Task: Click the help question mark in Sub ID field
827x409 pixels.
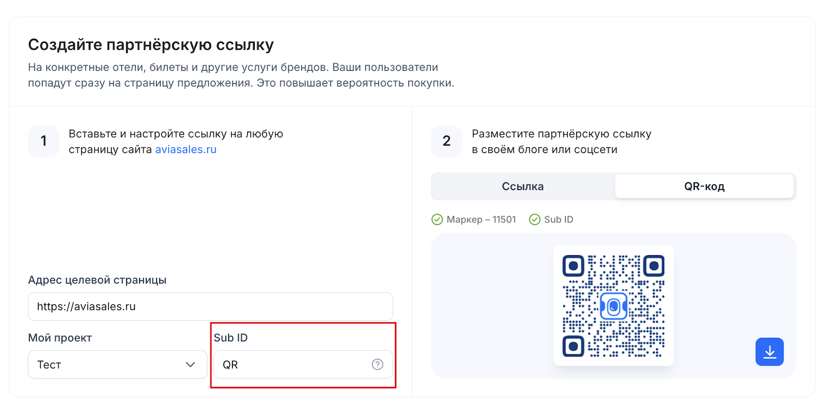Action: (x=377, y=365)
